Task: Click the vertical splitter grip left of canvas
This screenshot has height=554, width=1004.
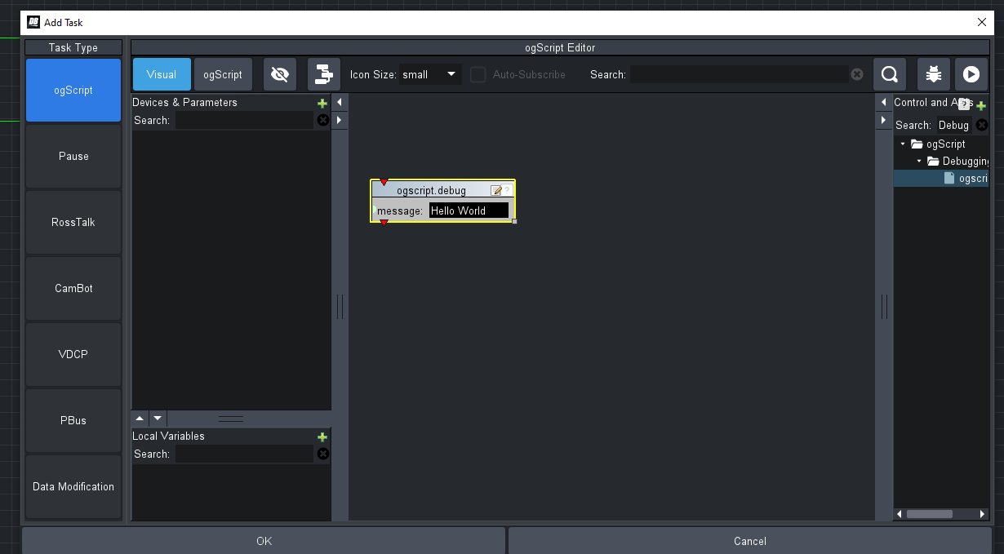Action: tap(340, 307)
